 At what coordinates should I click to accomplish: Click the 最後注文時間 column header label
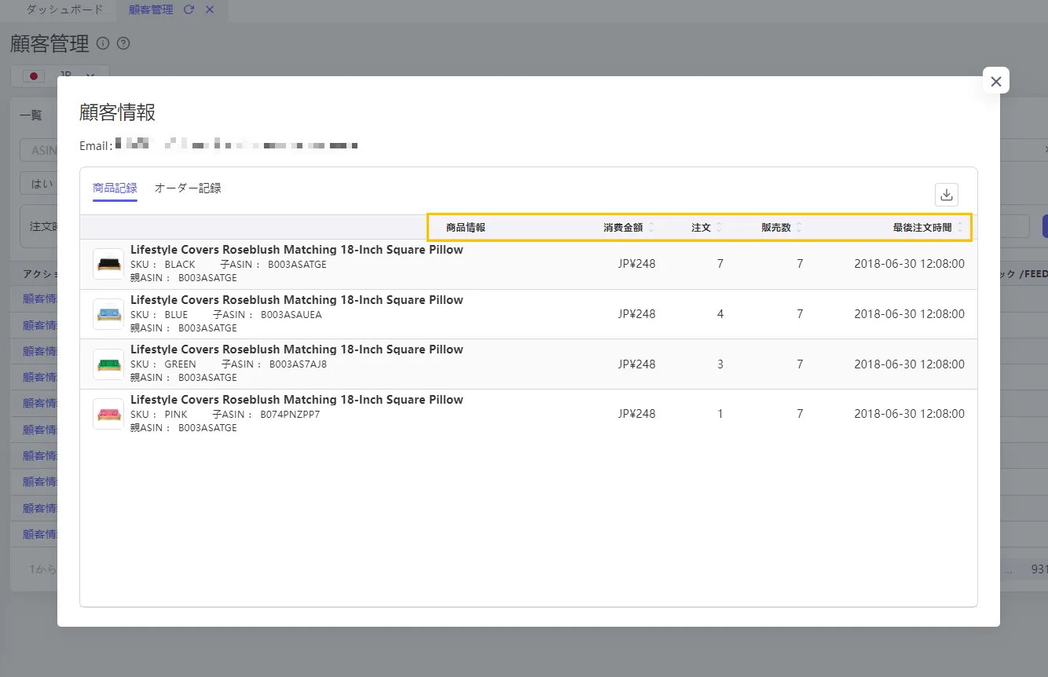point(922,228)
